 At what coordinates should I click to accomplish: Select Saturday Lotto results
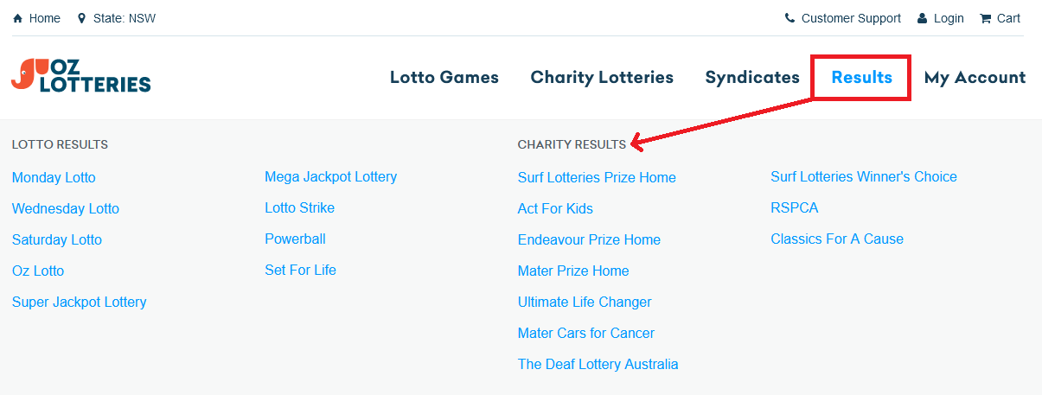coord(57,240)
